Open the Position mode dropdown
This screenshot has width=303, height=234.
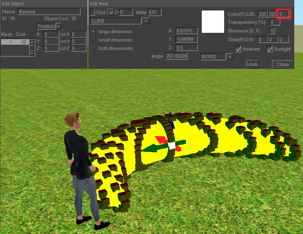coord(58,26)
